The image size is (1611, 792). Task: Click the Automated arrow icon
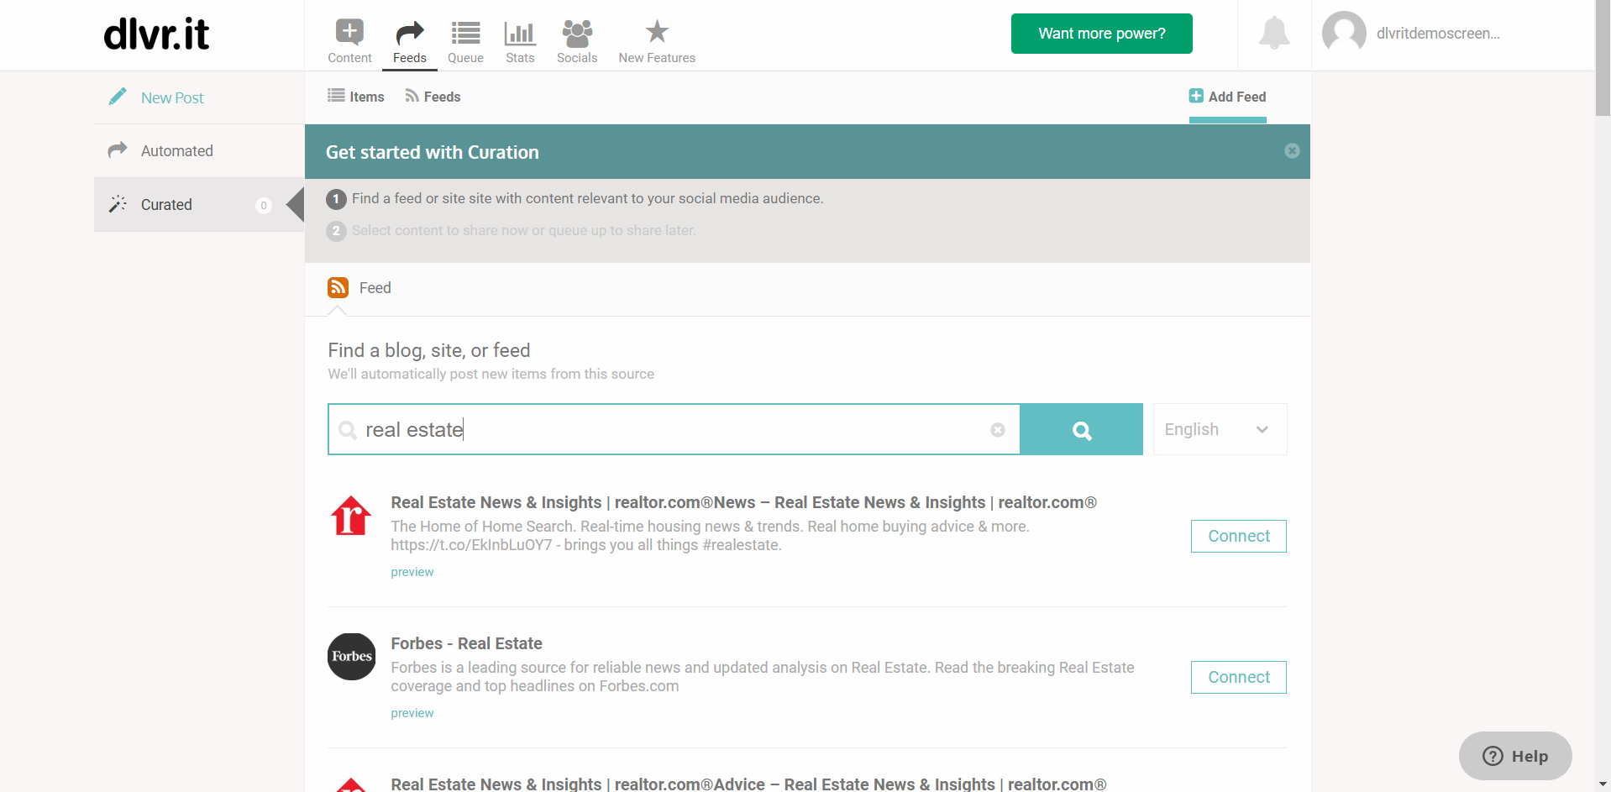[x=118, y=149]
